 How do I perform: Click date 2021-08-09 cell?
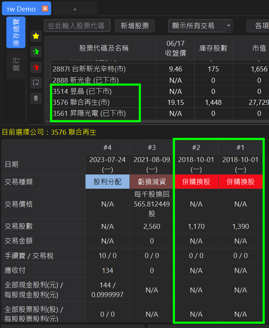coord(152,165)
